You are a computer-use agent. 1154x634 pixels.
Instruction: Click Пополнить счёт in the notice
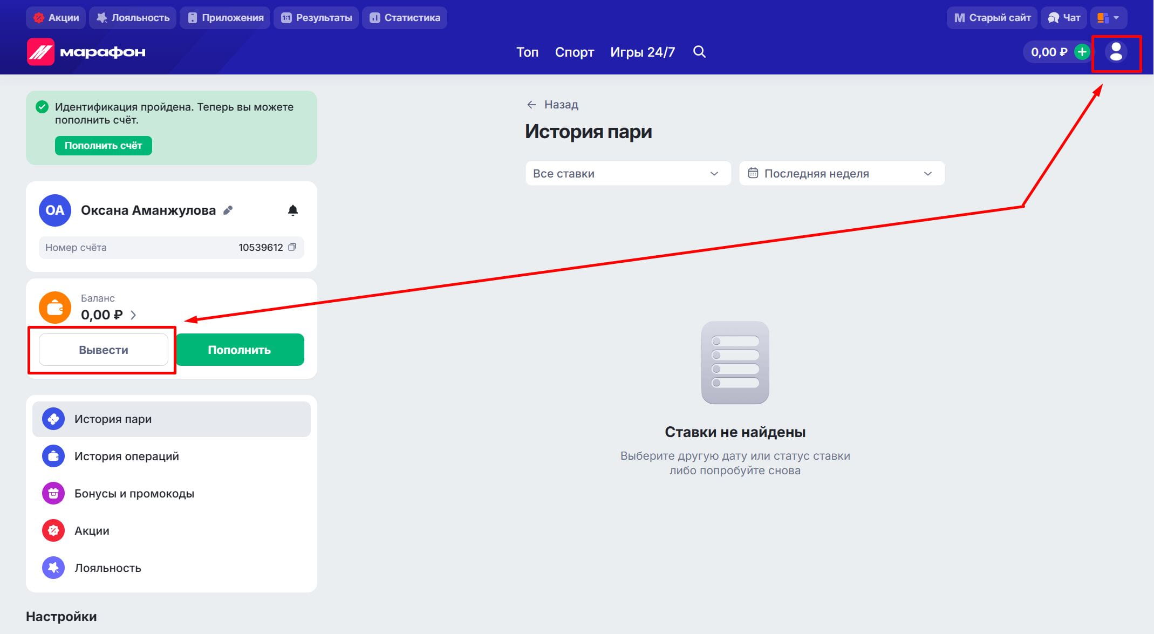[104, 146]
